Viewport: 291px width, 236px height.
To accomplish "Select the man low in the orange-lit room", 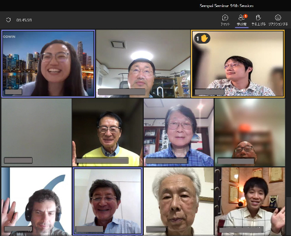I will (250, 133).
